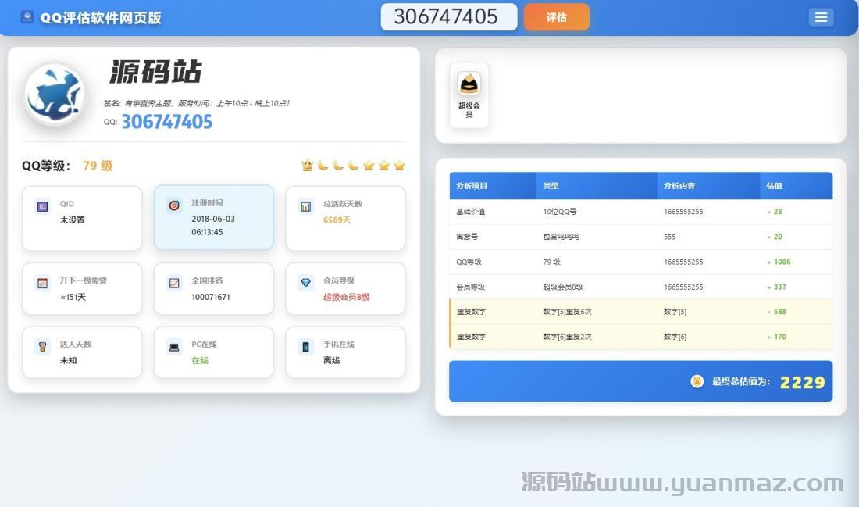Image resolution: width=859 pixels, height=507 pixels.
Task: Click the ≈151天 value
Action: click(x=73, y=297)
